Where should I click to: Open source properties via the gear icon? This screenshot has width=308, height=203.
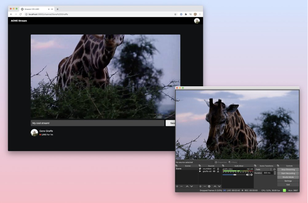click(x=209, y=187)
